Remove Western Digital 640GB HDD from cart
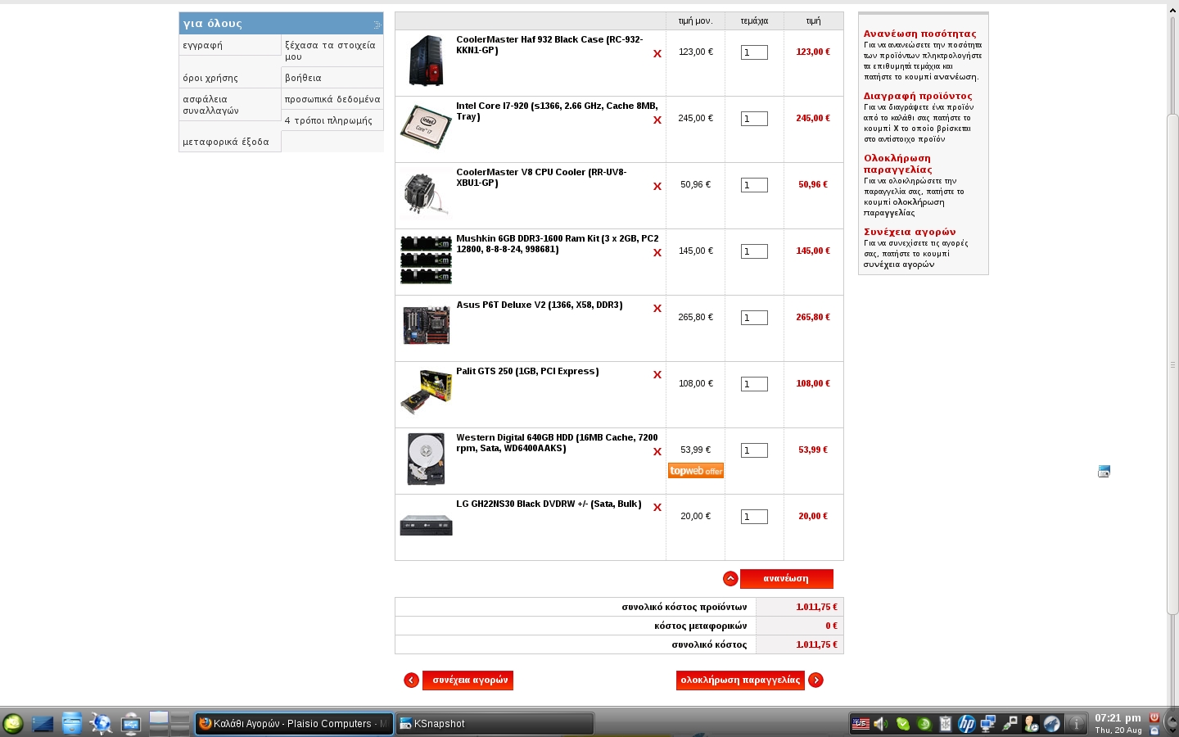1179x737 pixels. click(657, 452)
